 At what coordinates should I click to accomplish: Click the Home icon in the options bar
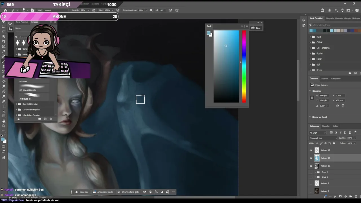pyautogui.click(x=5, y=10)
